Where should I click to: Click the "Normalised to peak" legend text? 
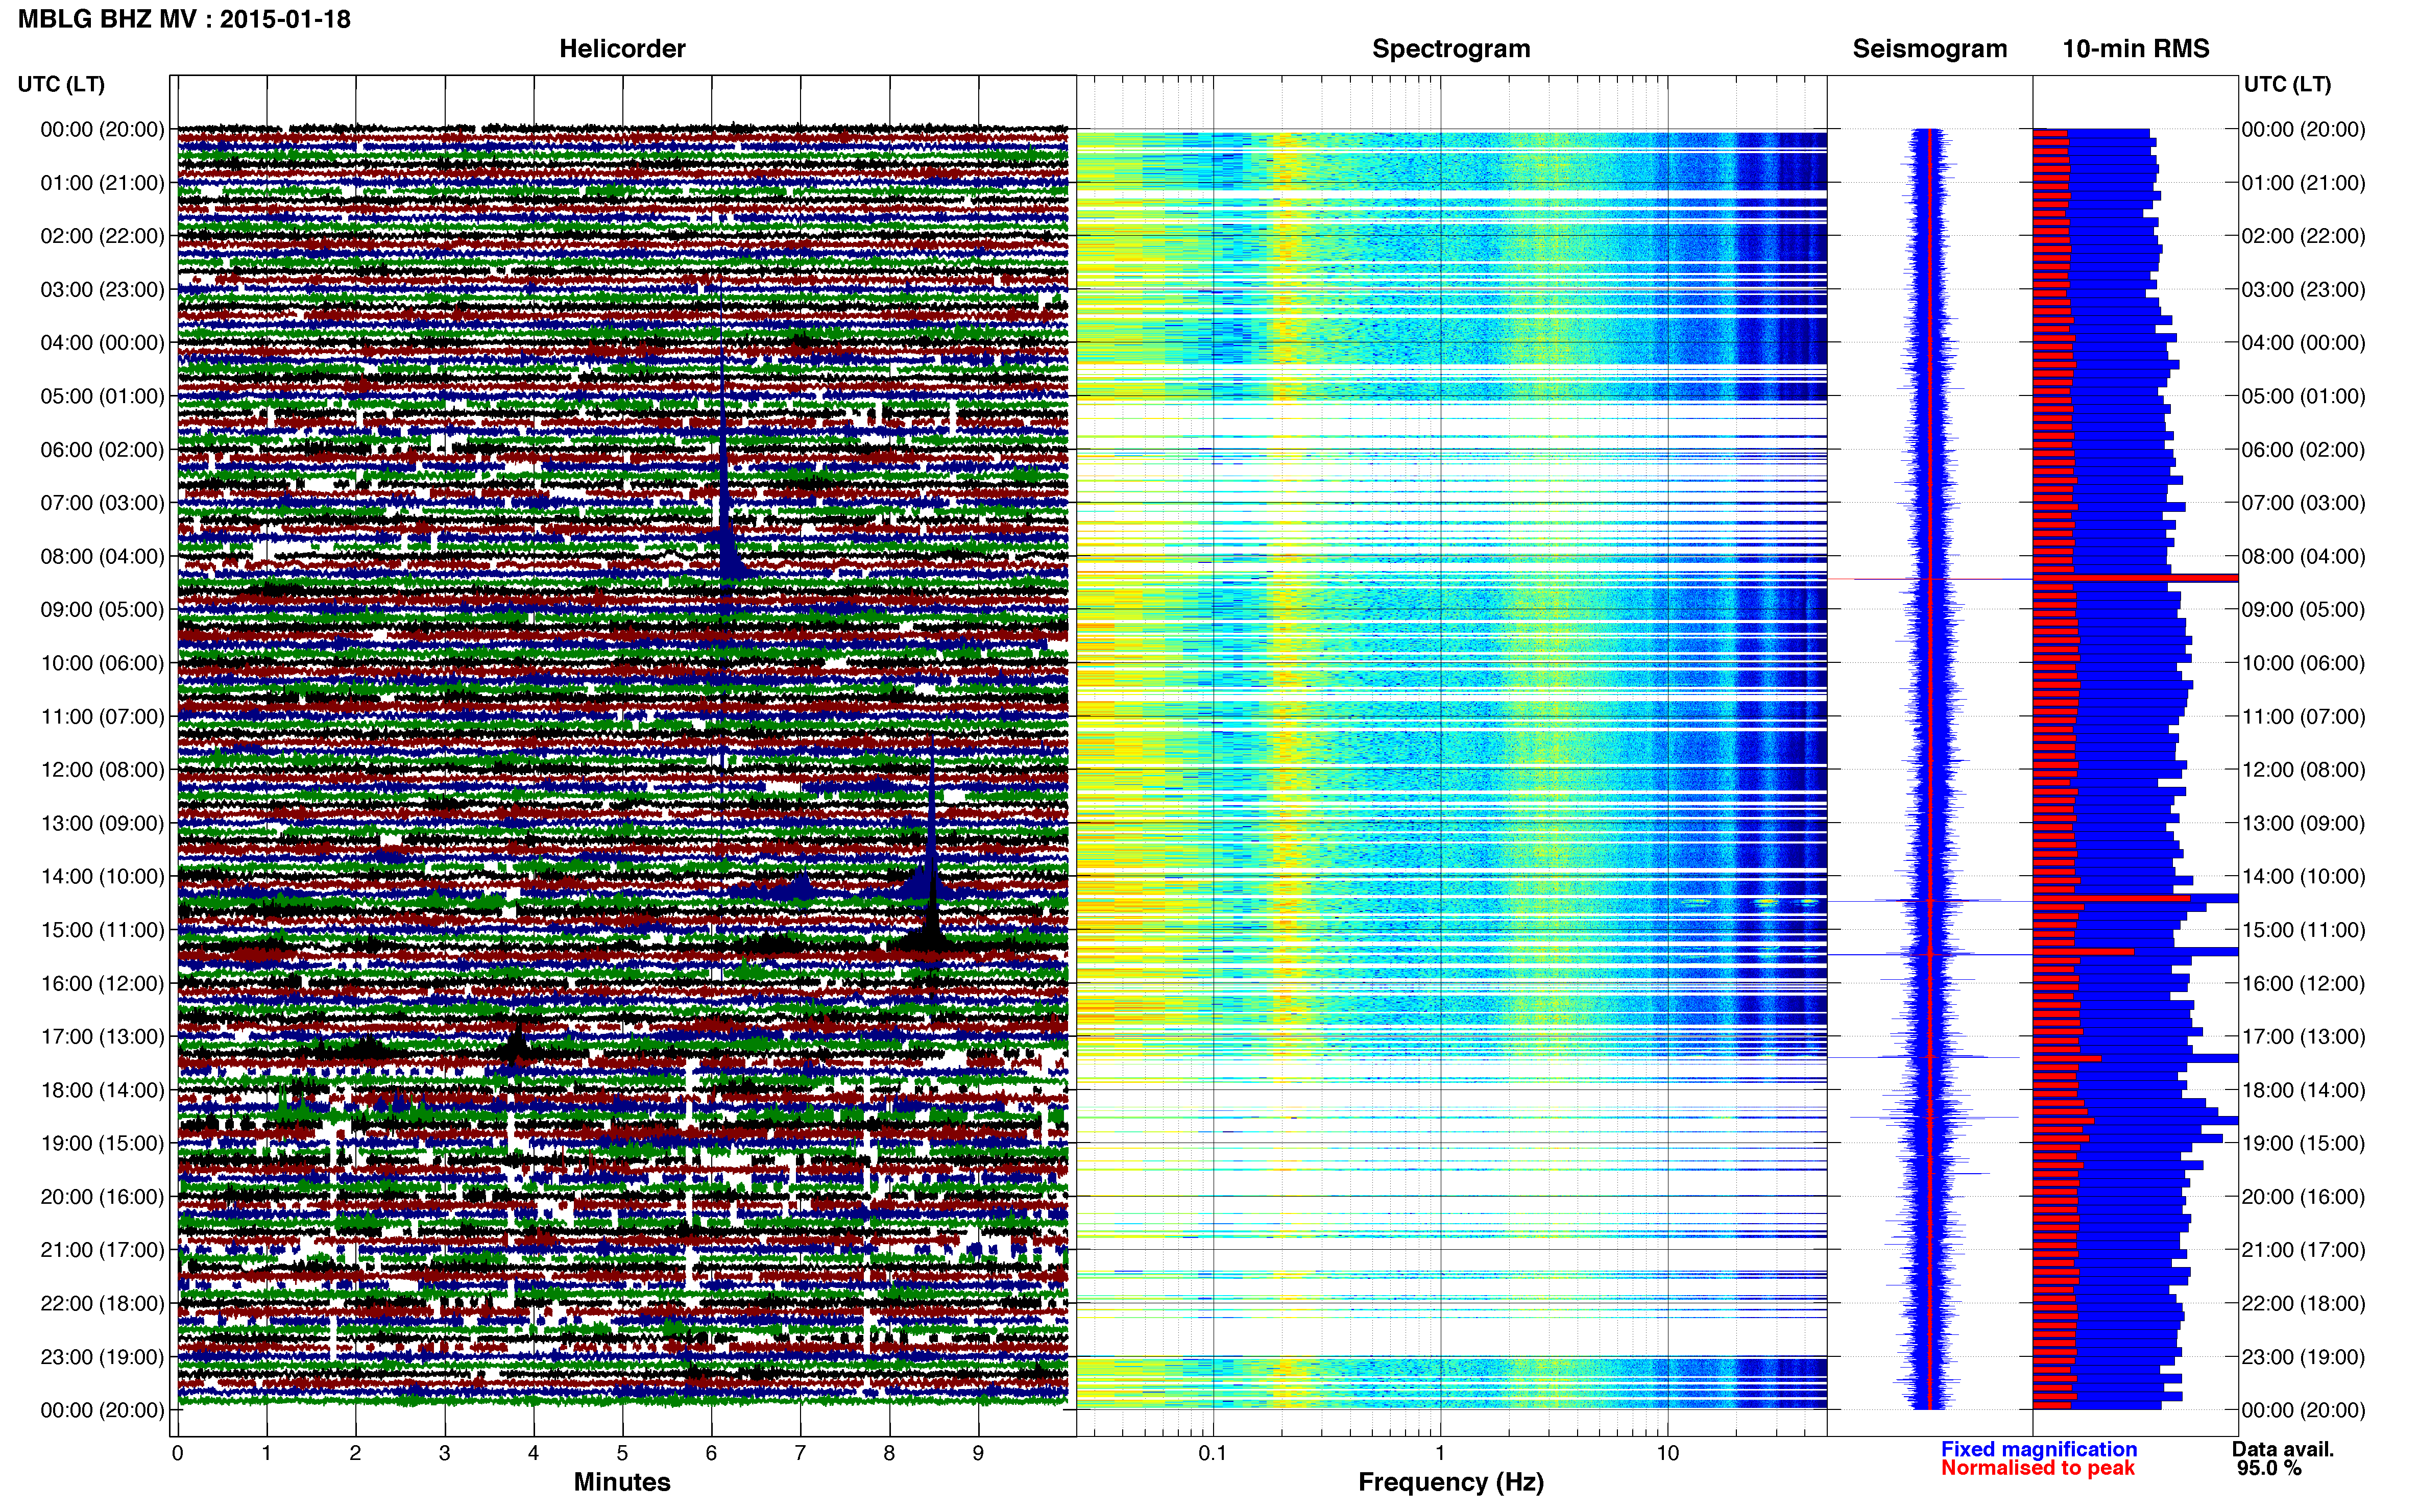pos(2038,1468)
